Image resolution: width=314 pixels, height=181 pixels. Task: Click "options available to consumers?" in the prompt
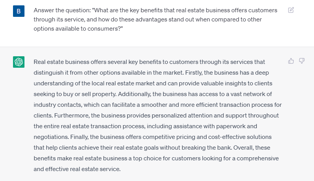tap(78, 29)
